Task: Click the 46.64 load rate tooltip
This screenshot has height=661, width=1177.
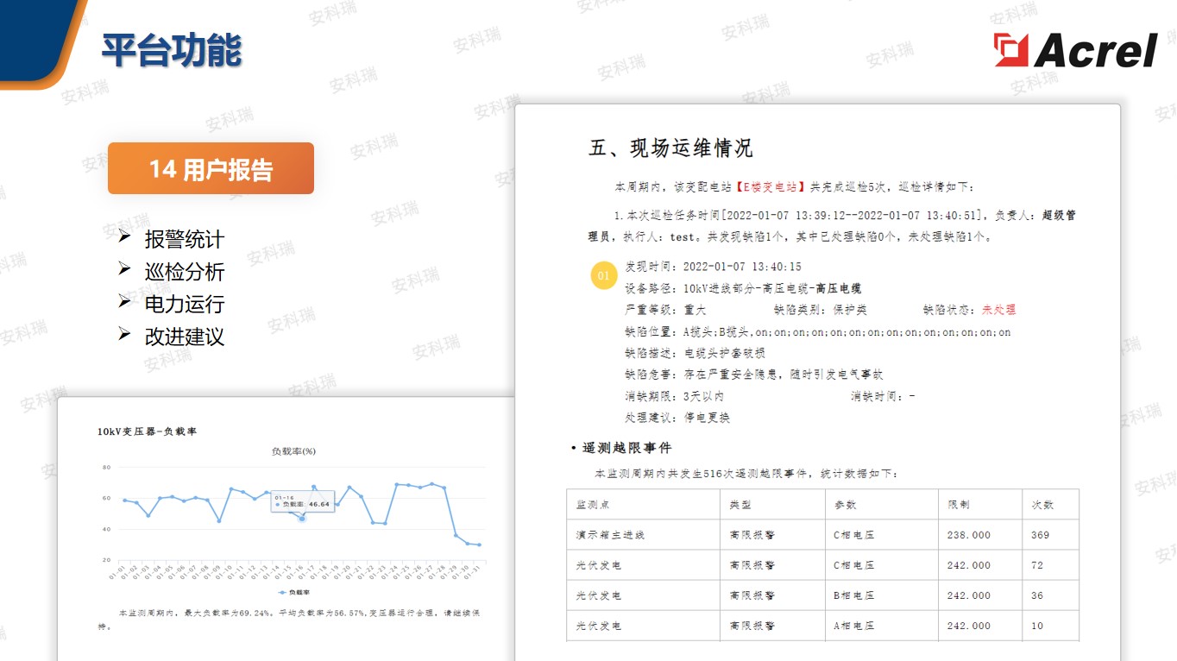Action: point(302,503)
